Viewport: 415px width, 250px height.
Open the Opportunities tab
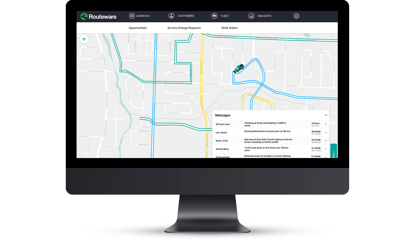pyautogui.click(x=138, y=28)
